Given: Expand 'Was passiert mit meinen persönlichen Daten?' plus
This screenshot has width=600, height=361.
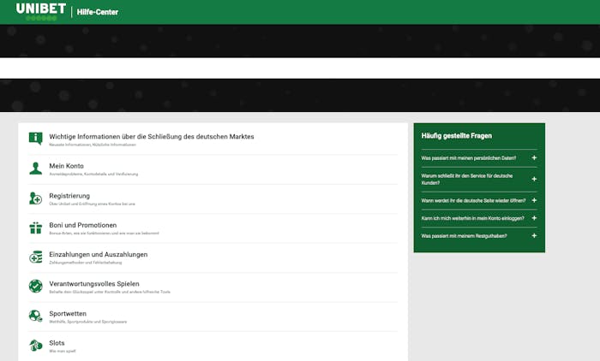Looking at the screenshot, I should click(534, 157).
